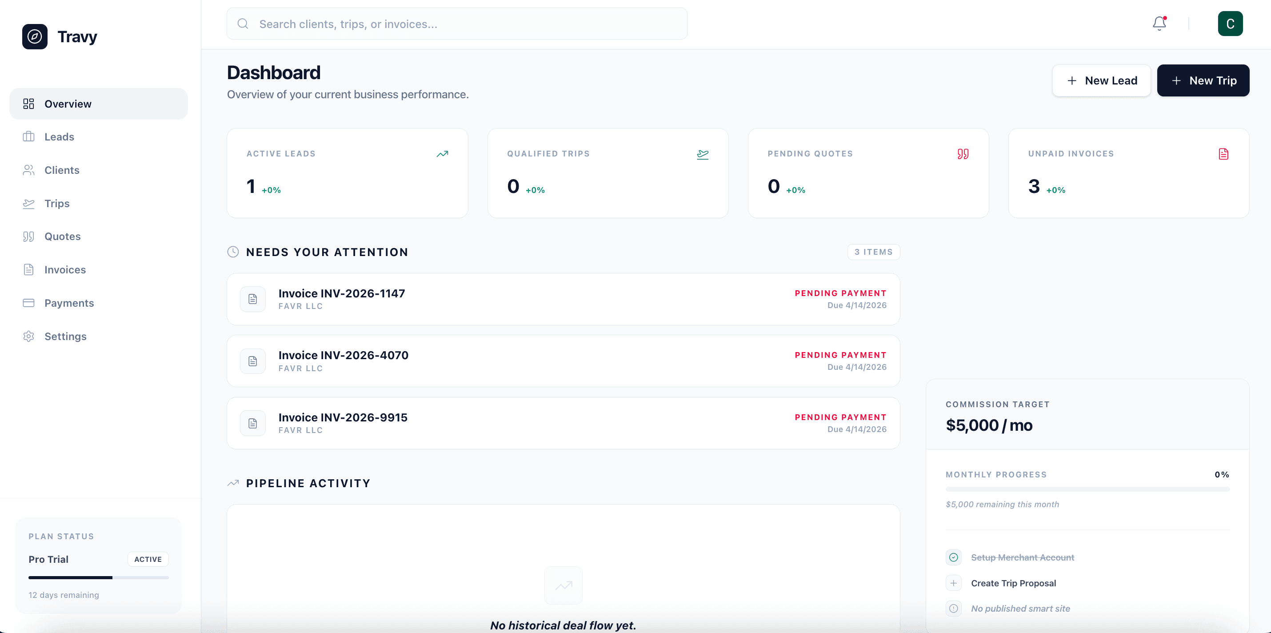Open the Leads sidebar section
1271x633 pixels.
(x=59, y=136)
